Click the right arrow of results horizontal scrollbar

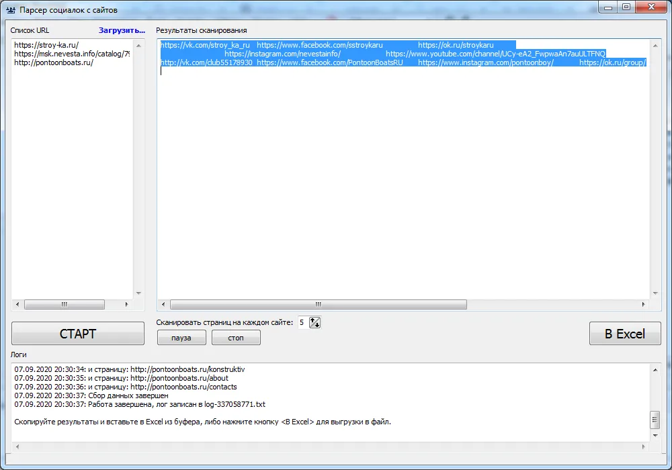coord(643,304)
